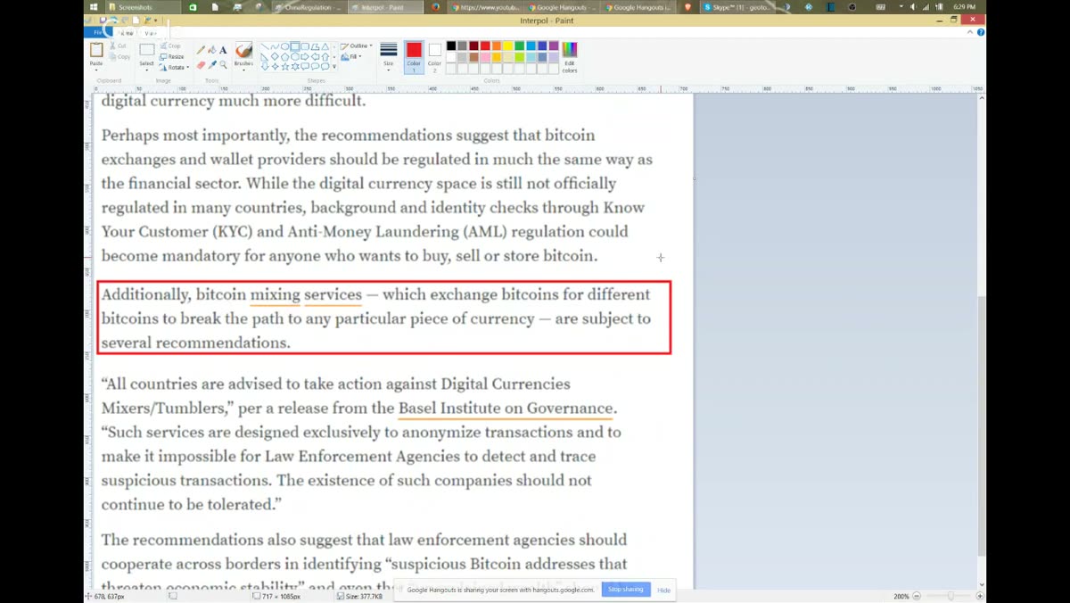Pick the Eraser tool

(x=201, y=64)
